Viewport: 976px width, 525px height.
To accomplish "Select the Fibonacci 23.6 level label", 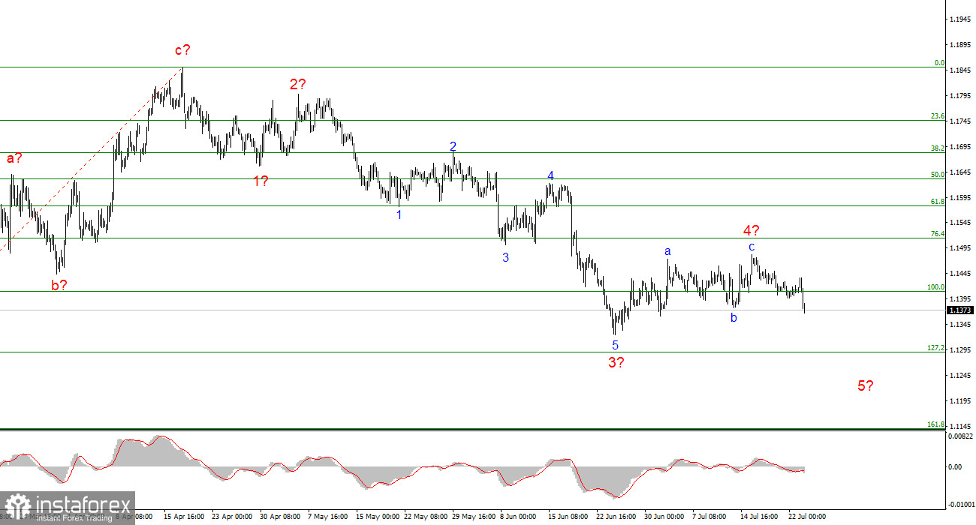I will coord(938,116).
